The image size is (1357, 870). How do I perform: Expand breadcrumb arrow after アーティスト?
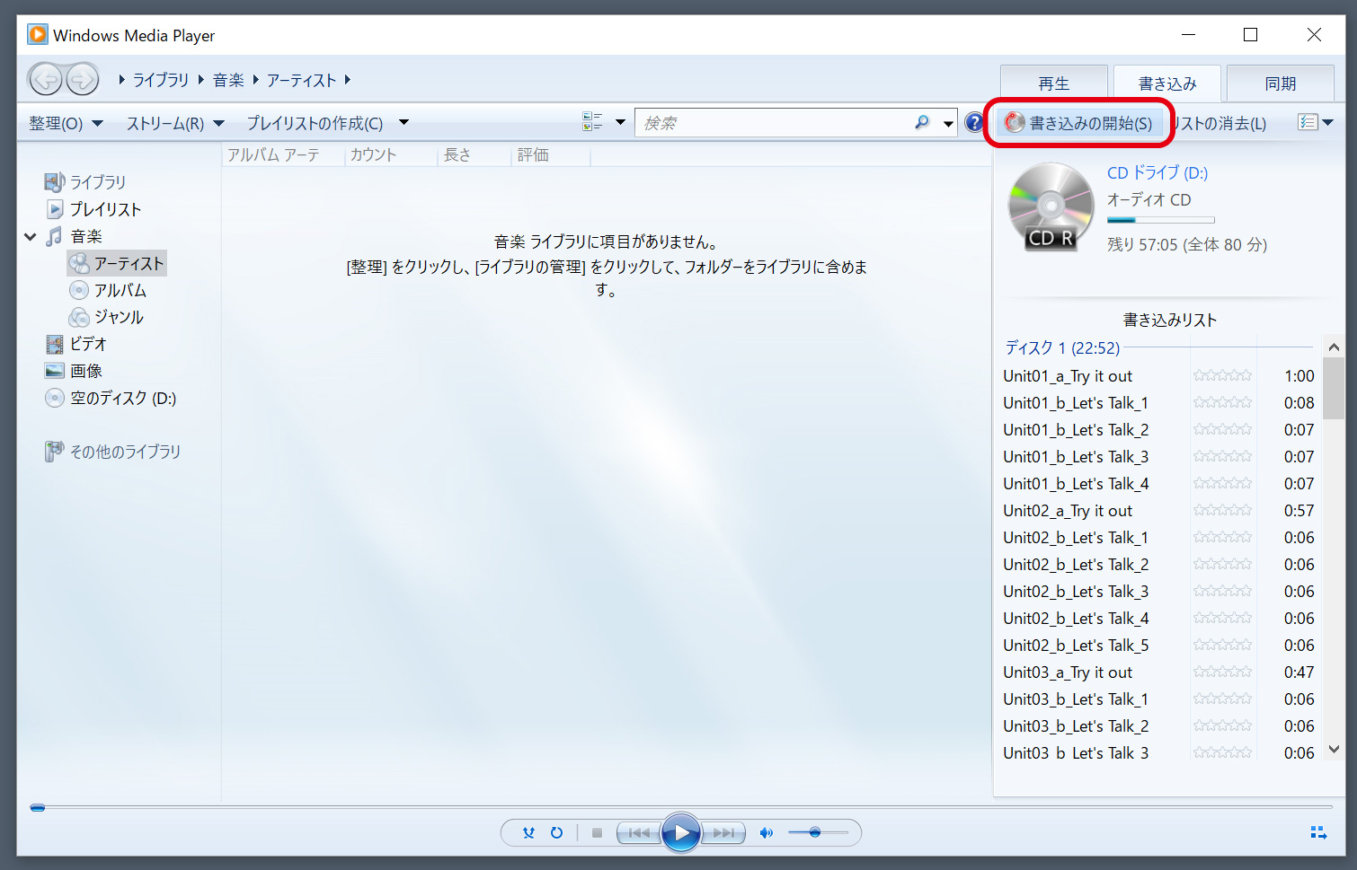[x=348, y=80]
